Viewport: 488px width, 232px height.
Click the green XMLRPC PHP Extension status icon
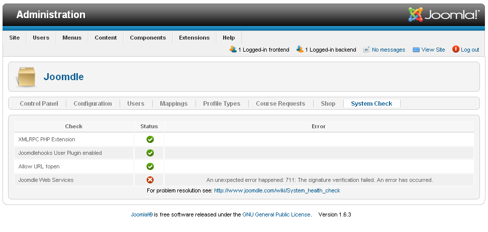coord(150,139)
